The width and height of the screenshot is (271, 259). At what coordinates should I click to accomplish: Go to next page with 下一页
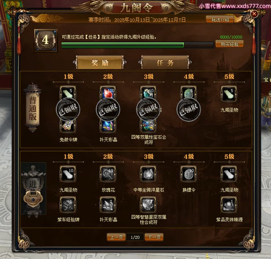tap(154, 237)
